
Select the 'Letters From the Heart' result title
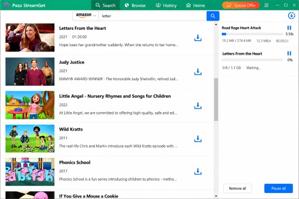click(x=83, y=28)
